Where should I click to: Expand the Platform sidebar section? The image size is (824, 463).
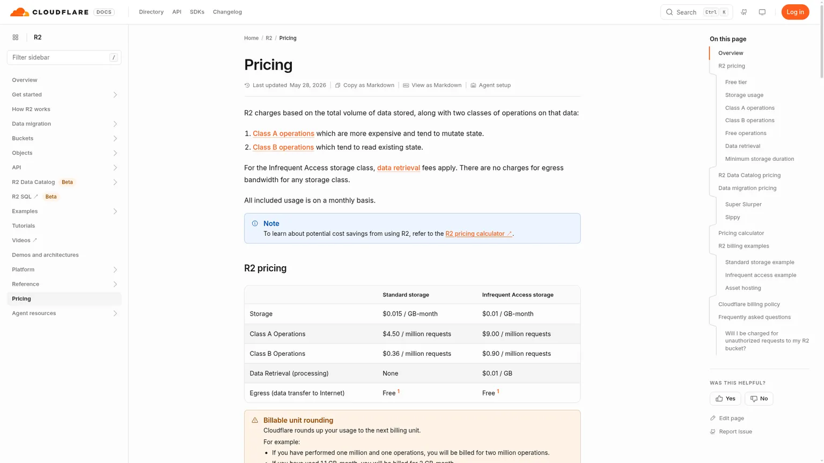click(x=115, y=270)
